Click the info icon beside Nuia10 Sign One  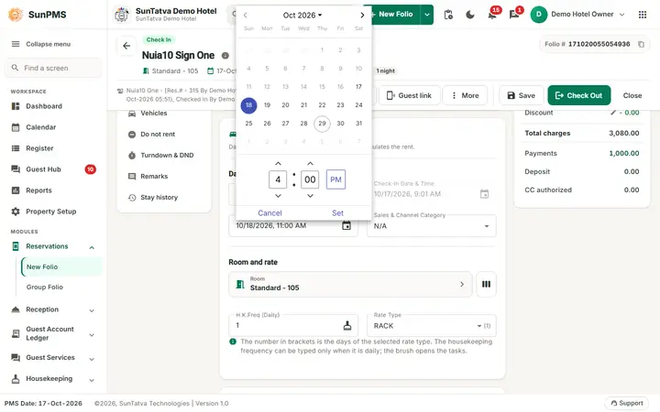pyautogui.click(x=225, y=56)
